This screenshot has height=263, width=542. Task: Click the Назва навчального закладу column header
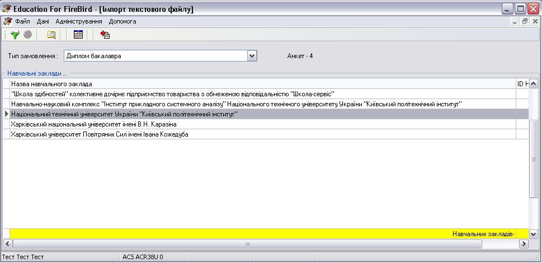click(x=263, y=83)
